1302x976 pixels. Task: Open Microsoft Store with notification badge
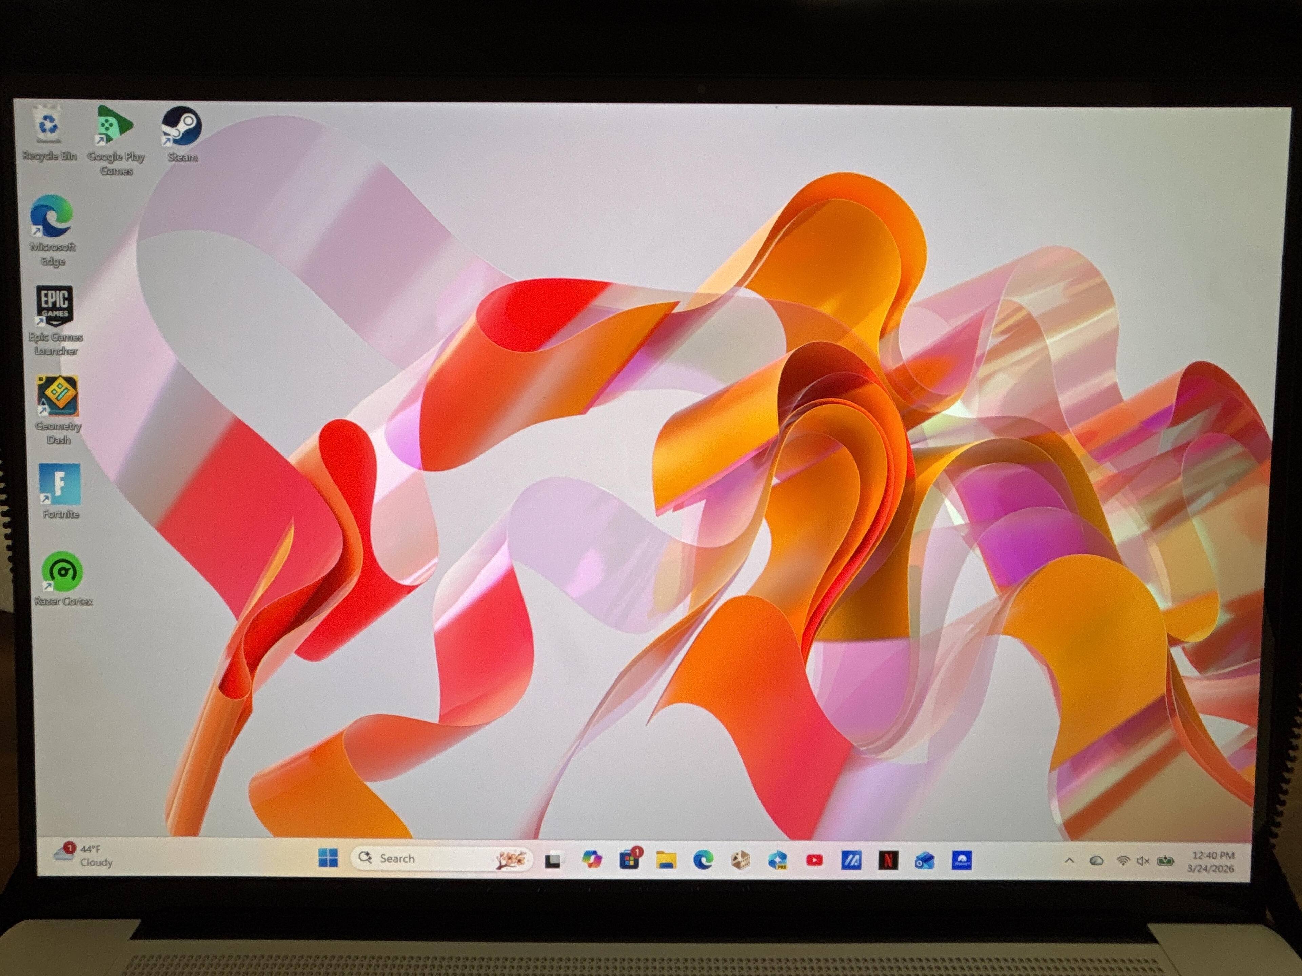pyautogui.click(x=629, y=859)
